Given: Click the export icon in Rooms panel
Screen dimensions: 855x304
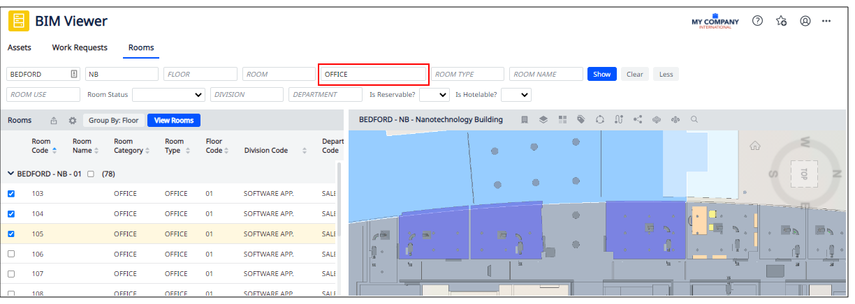Looking at the screenshot, I should click(54, 121).
